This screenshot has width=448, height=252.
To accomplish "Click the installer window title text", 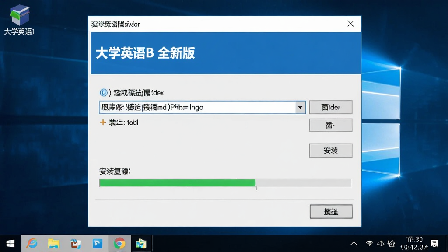I will coord(115,24).
